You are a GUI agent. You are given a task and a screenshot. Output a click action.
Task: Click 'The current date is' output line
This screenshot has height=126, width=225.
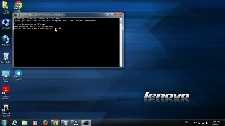click(x=34, y=27)
